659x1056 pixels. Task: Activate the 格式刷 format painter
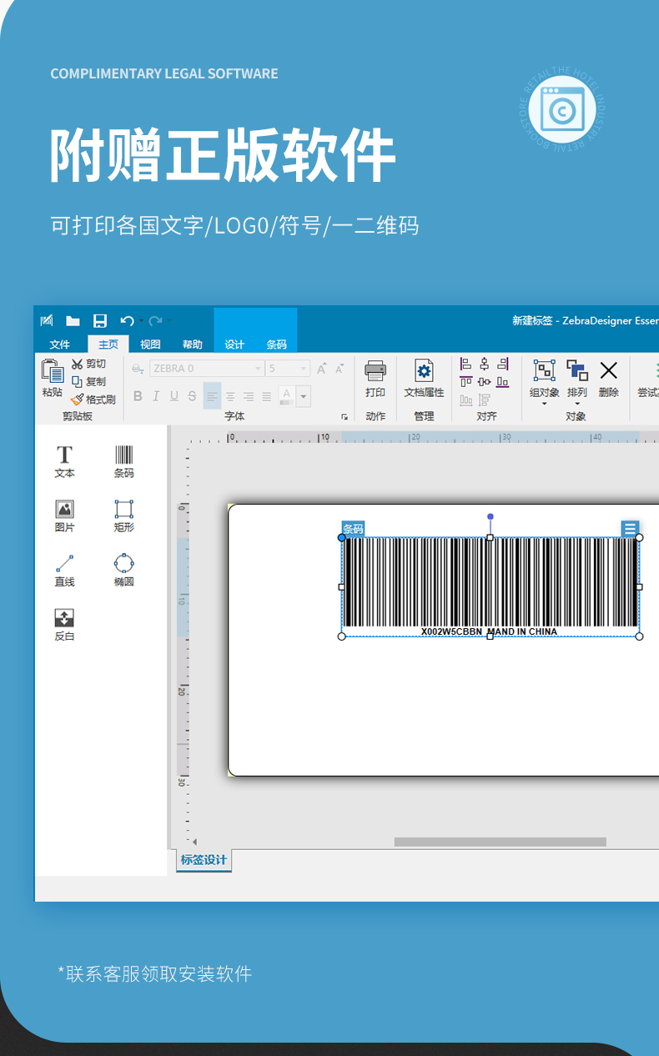pyautogui.click(x=93, y=399)
